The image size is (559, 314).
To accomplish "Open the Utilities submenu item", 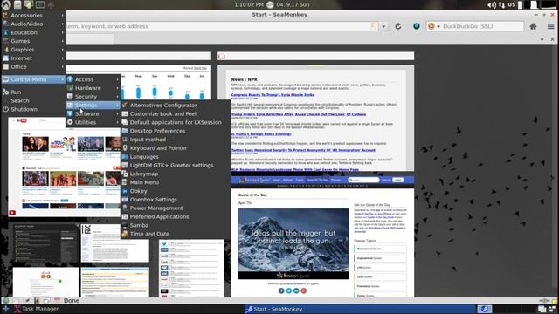I will pos(93,122).
